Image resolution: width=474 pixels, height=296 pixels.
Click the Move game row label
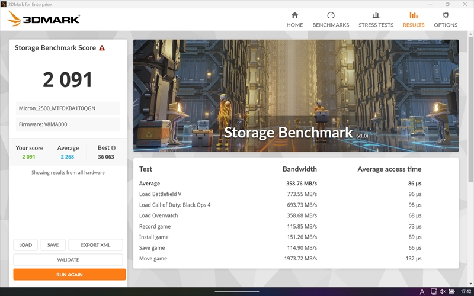click(153, 259)
